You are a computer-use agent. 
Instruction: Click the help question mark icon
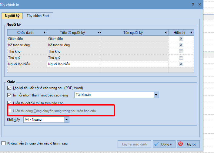tap(193, 5)
